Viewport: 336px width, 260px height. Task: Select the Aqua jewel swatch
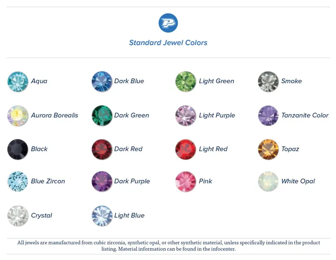[x=18, y=82]
